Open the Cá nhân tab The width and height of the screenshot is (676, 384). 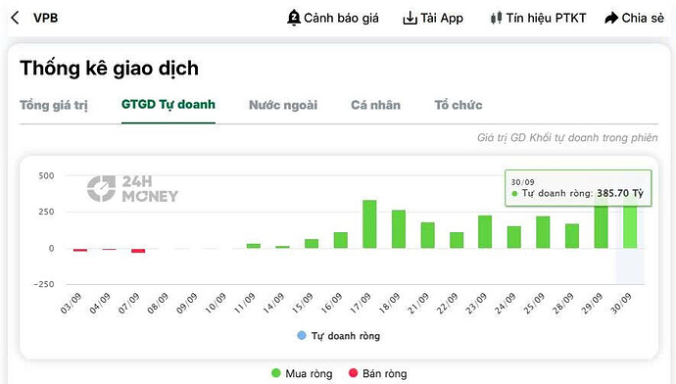[375, 105]
